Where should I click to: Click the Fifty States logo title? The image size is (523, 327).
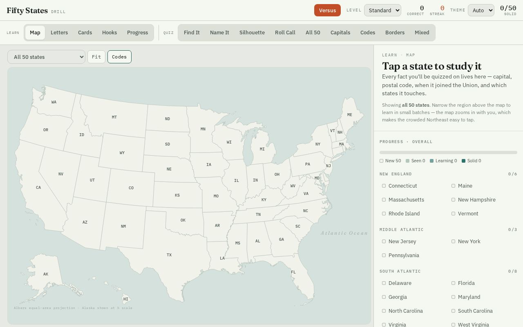coord(27,11)
